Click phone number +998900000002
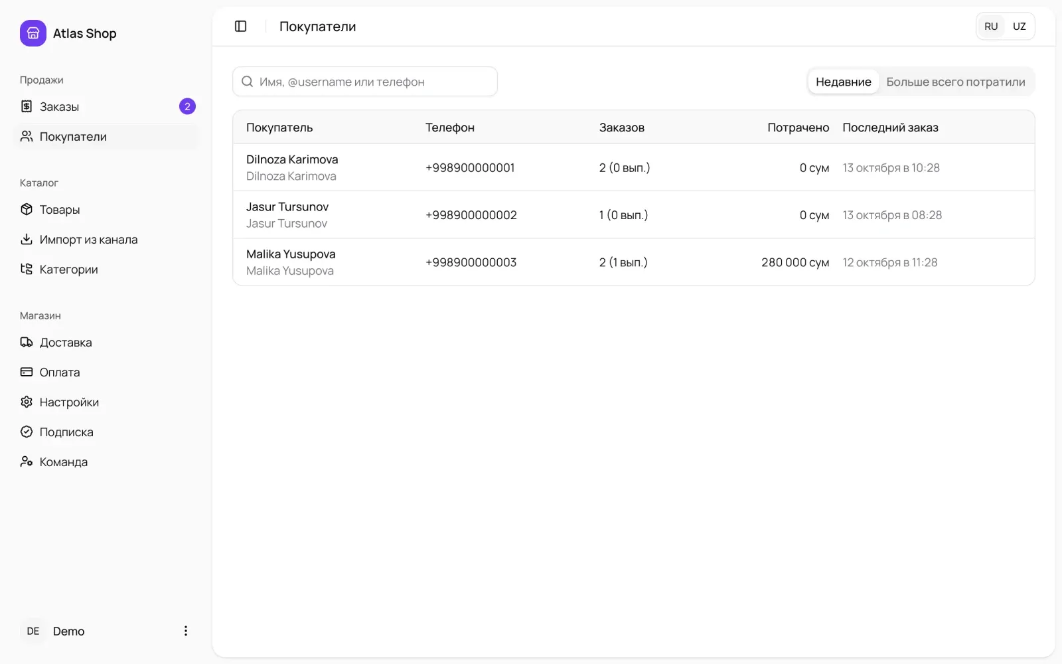The image size is (1062, 664). (x=471, y=214)
